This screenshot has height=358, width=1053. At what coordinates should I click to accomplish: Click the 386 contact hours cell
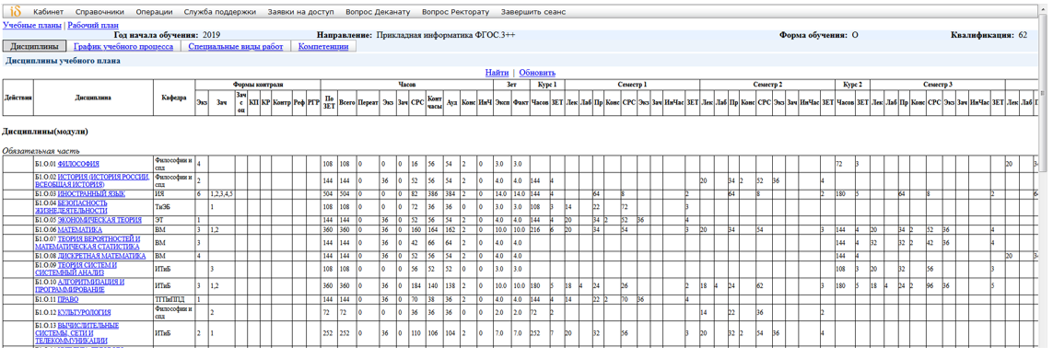click(434, 194)
